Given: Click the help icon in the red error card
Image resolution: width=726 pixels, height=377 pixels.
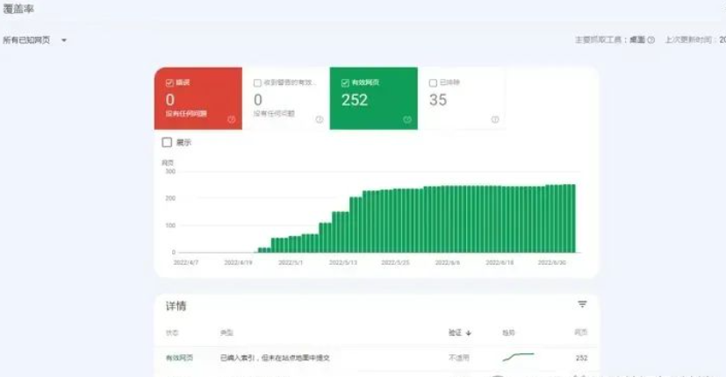Looking at the screenshot, I should [232, 119].
